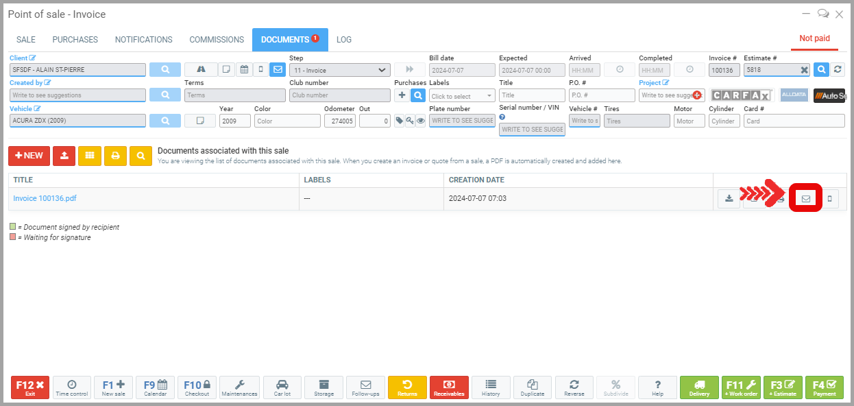Click the yellow print documents button
This screenshot has height=406, width=854.
114,156
